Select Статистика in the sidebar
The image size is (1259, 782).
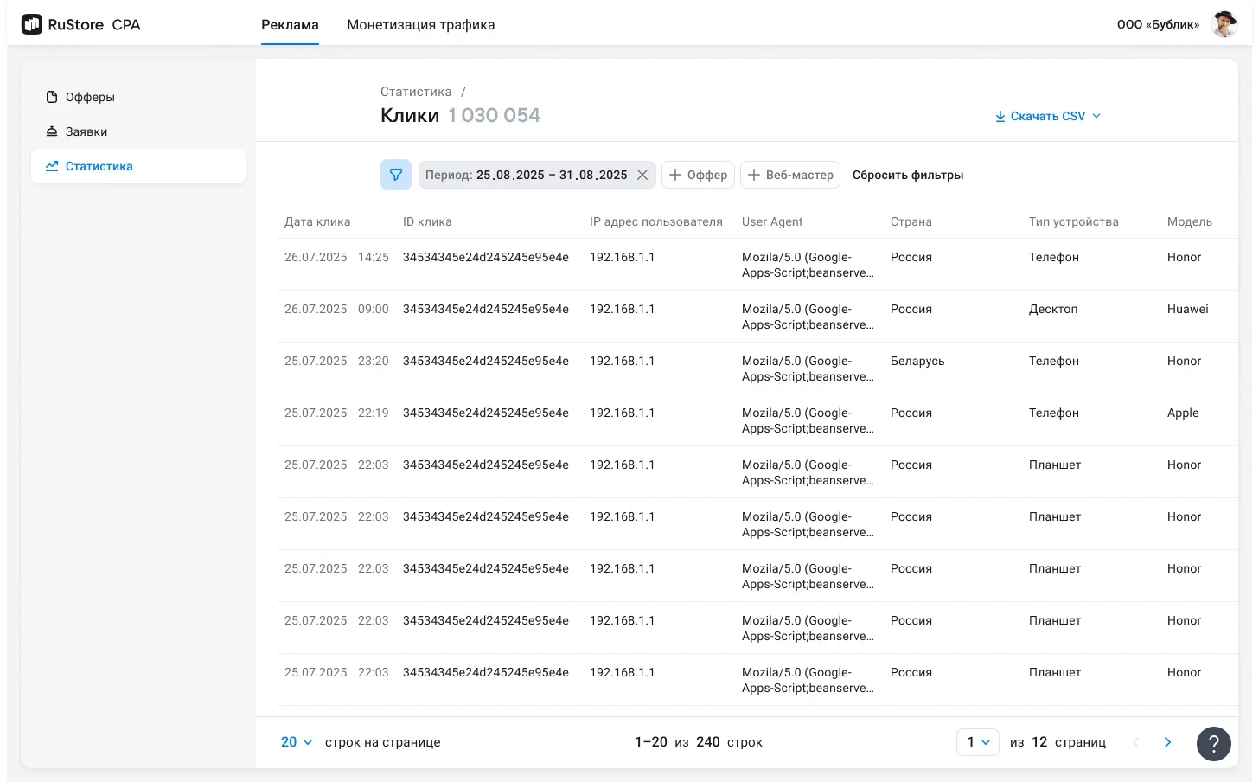(x=99, y=166)
